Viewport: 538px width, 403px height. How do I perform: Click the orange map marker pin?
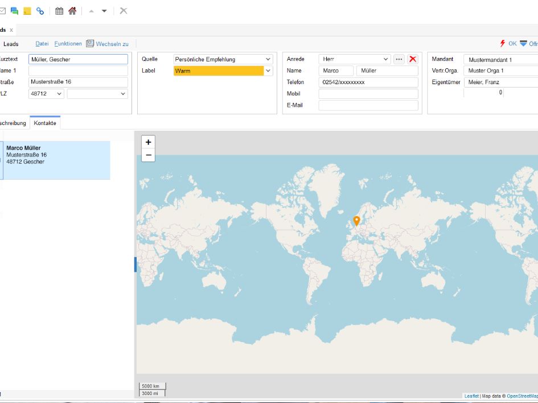pyautogui.click(x=356, y=221)
